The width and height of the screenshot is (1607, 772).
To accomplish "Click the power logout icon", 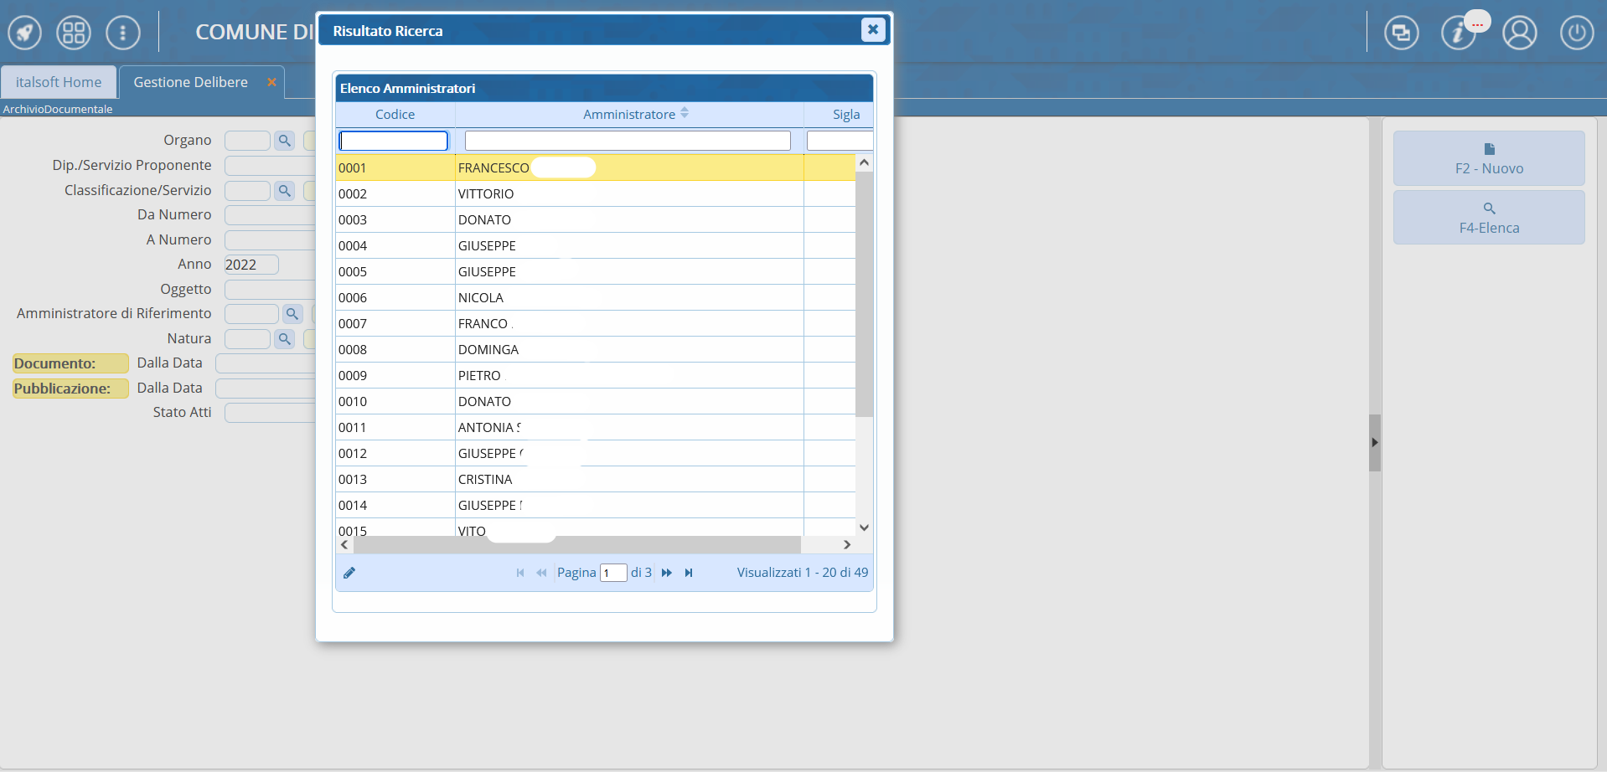I will coord(1576,33).
